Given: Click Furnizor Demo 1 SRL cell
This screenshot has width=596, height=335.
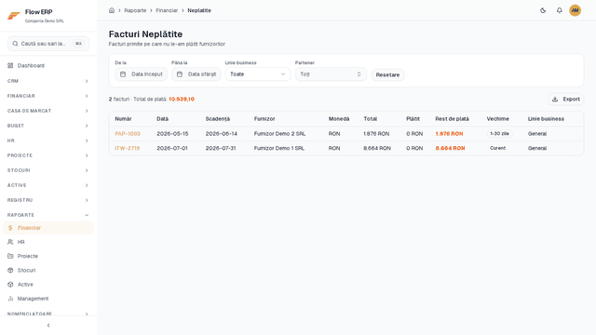Looking at the screenshot, I should pyautogui.click(x=279, y=148).
